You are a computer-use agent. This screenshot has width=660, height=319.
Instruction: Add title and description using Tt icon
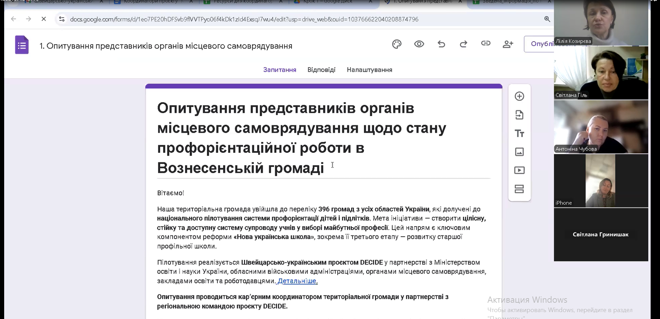click(519, 133)
